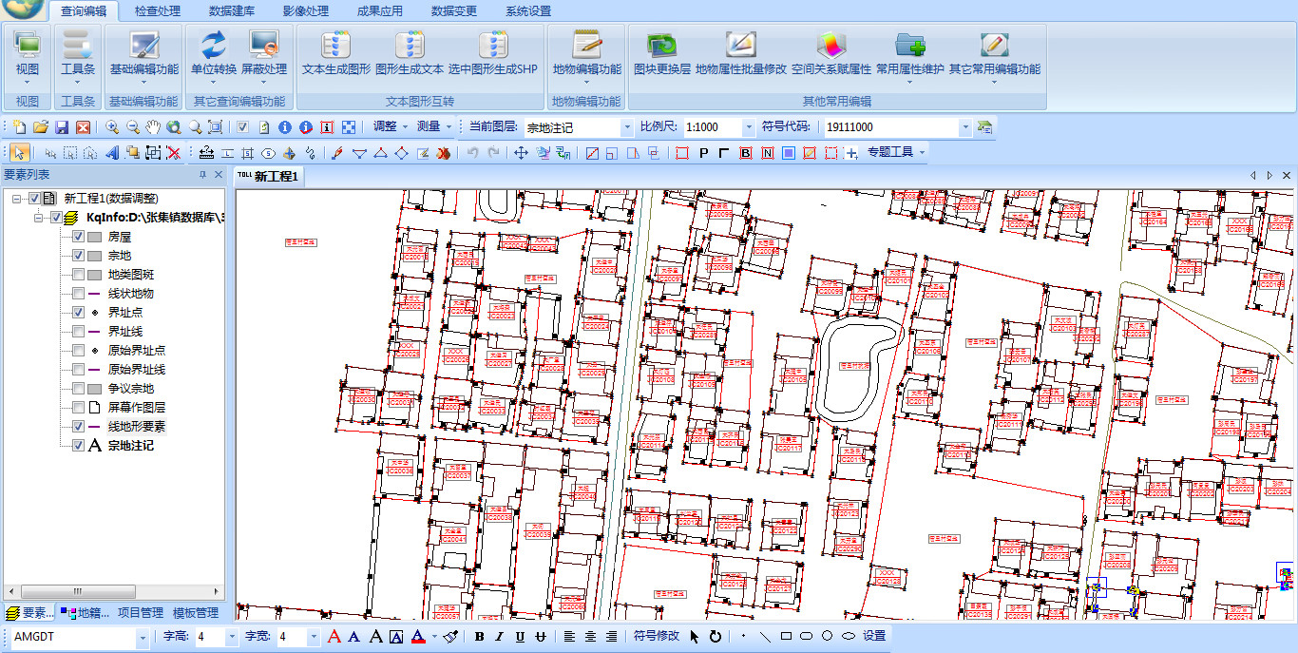The width and height of the screenshot is (1298, 653).
Task: Click the full-extent globe icon
Action: pyautogui.click(x=174, y=127)
